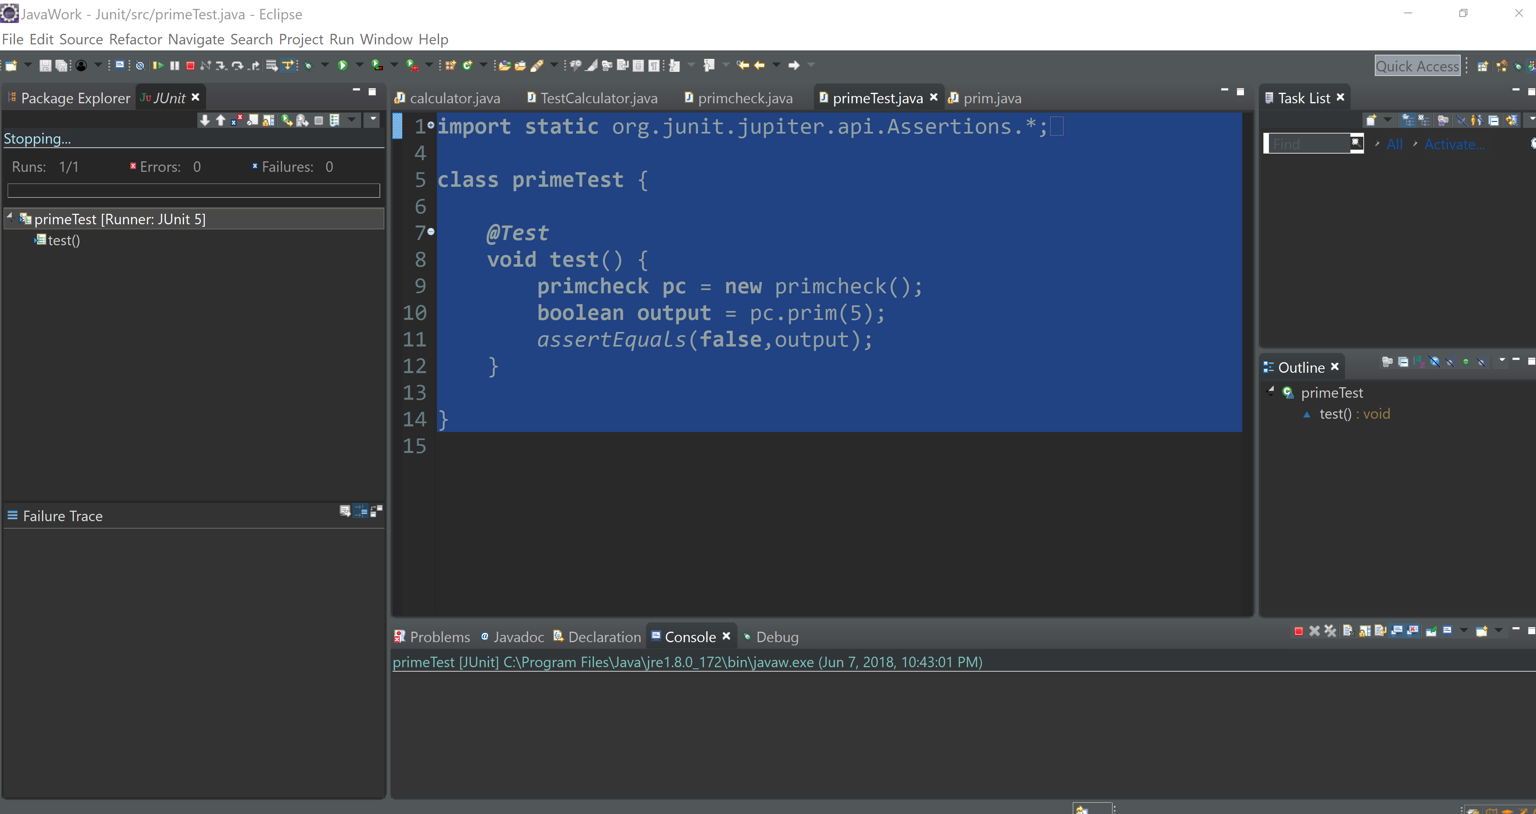
Task: Open the Refactor menu
Action: point(135,40)
